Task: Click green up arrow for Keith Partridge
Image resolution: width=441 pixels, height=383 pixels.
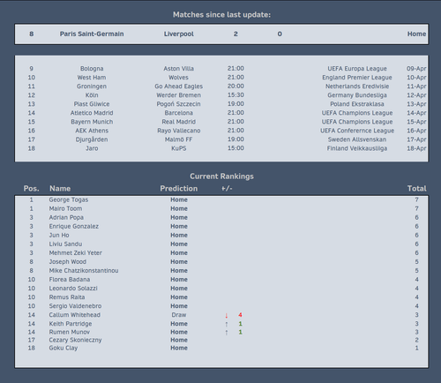Action: pos(227,324)
